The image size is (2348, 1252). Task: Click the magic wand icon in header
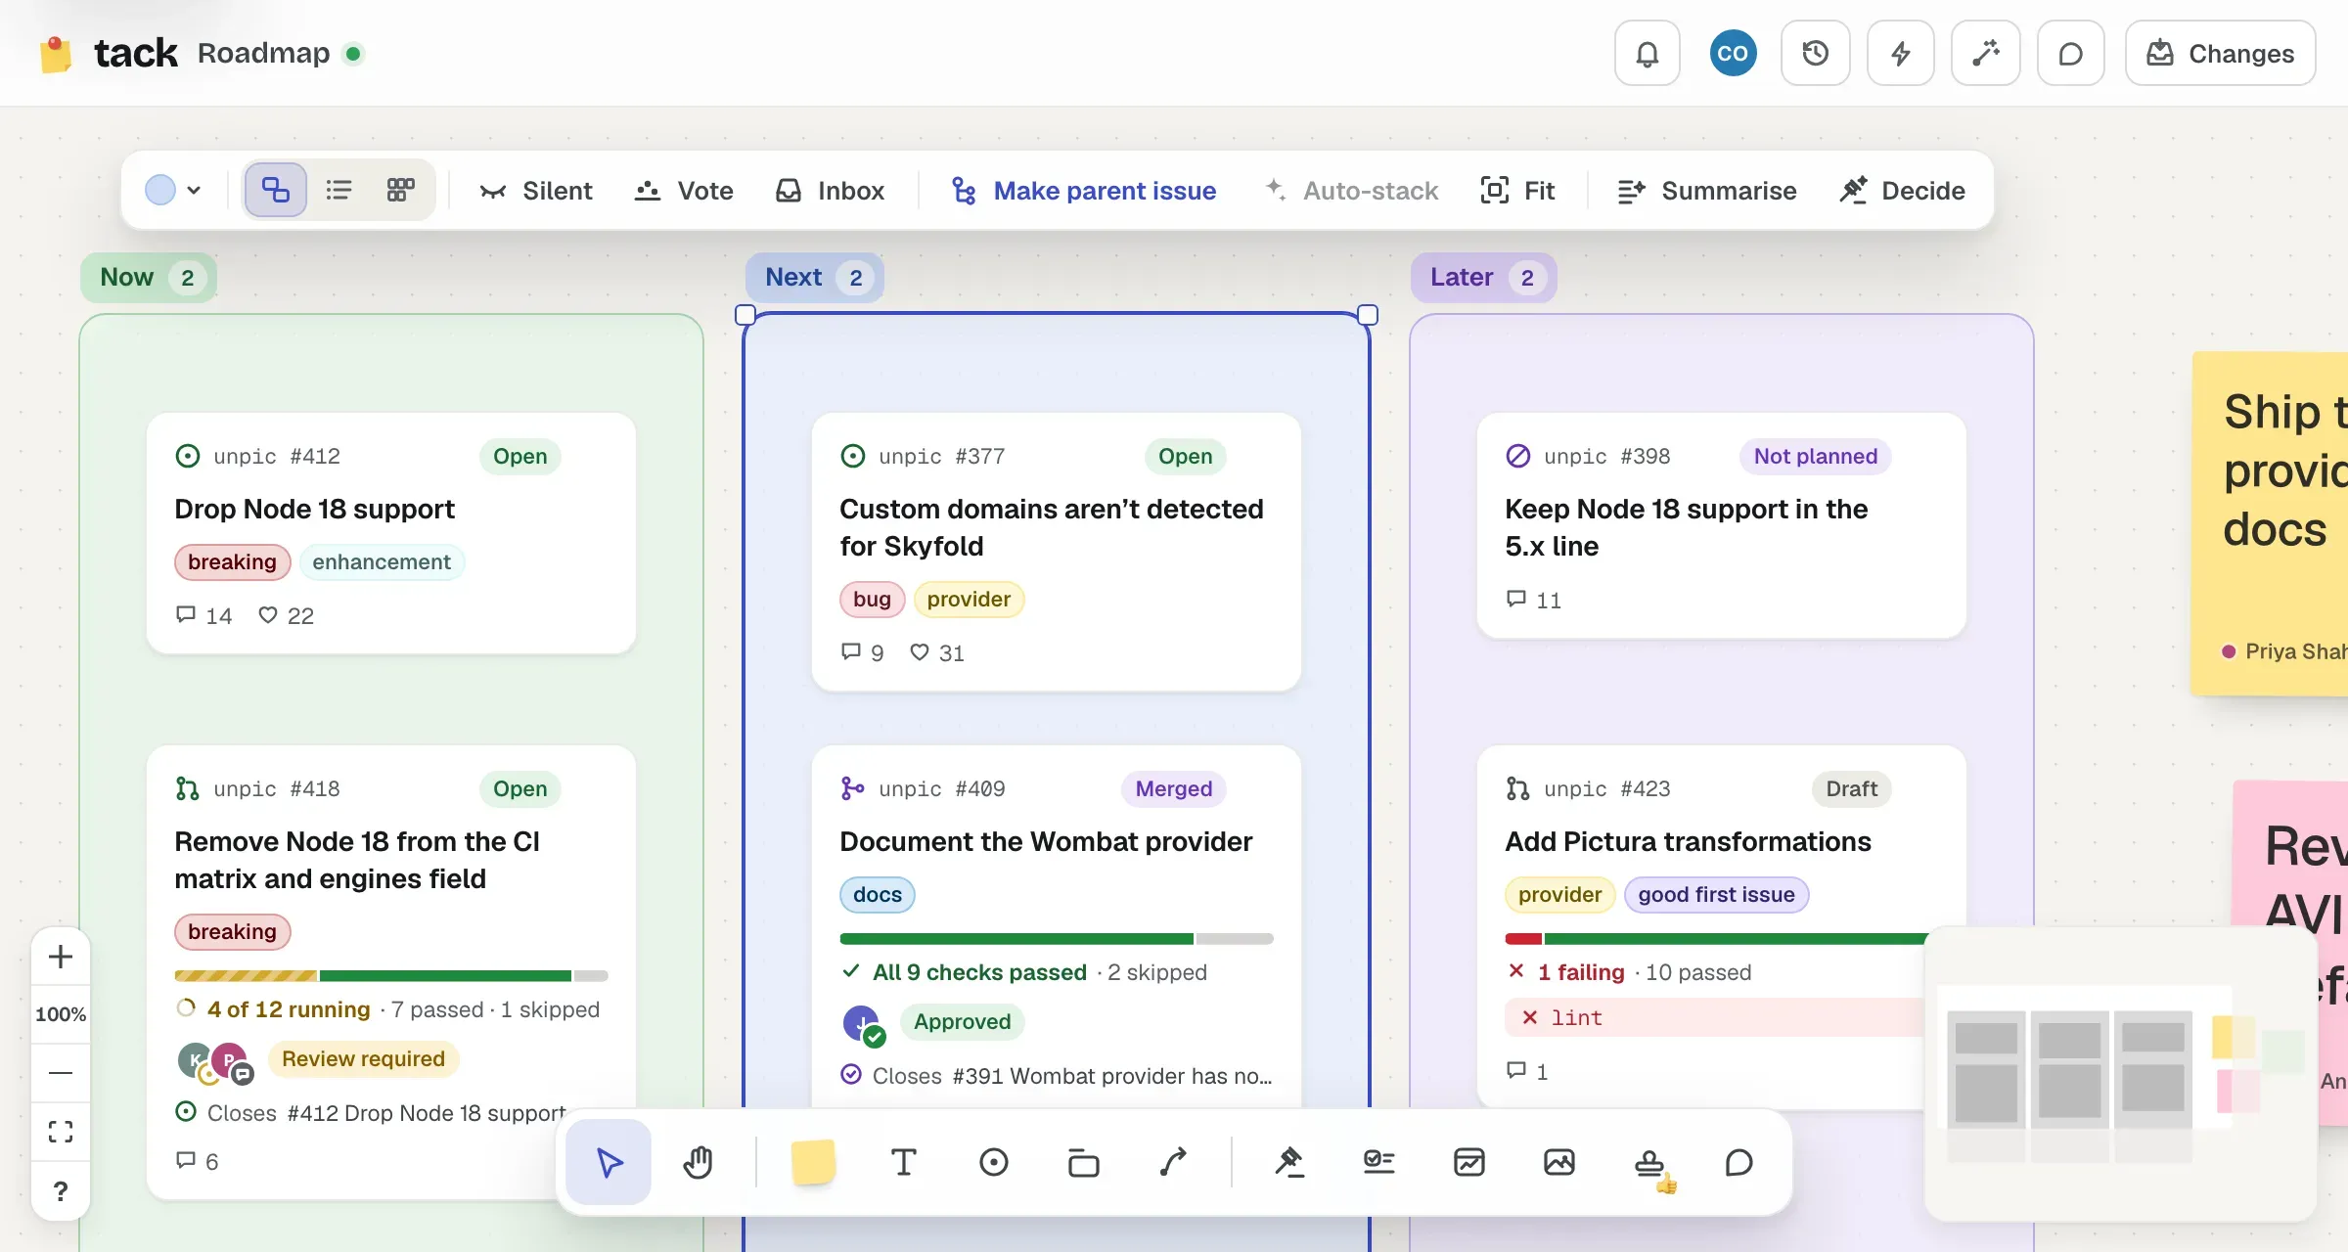(1985, 54)
